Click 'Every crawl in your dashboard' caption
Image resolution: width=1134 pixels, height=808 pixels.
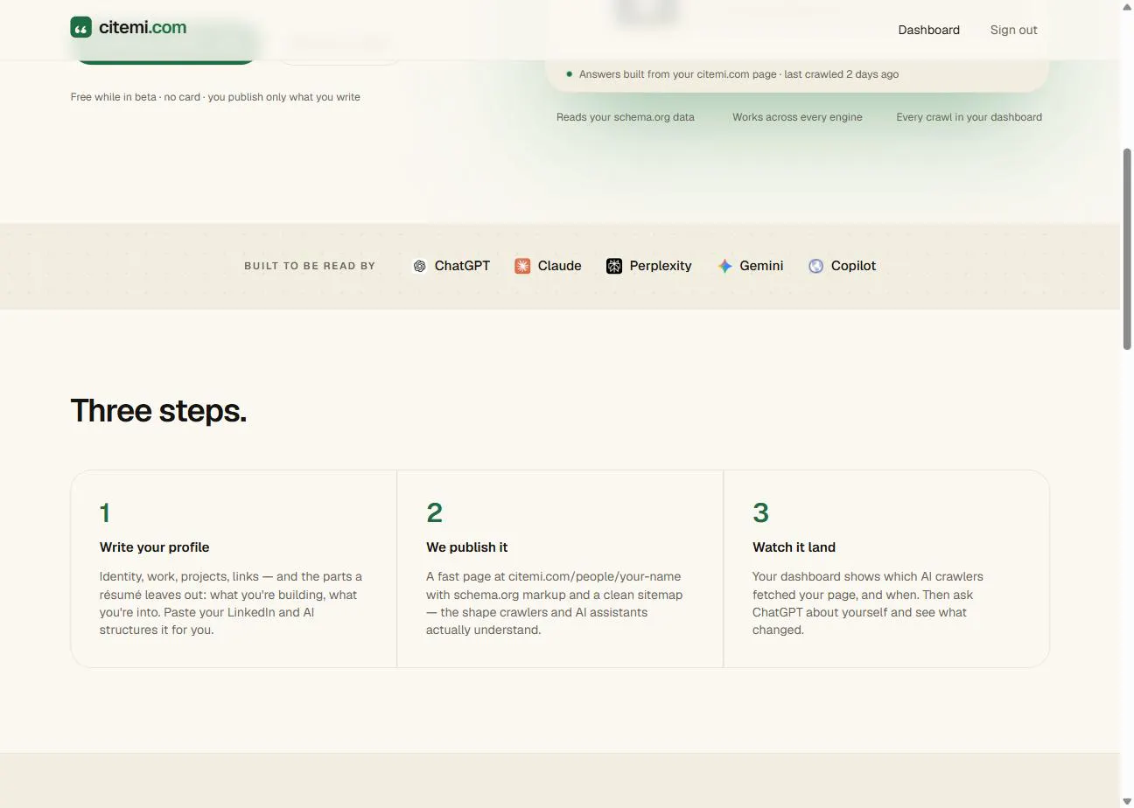click(x=969, y=117)
